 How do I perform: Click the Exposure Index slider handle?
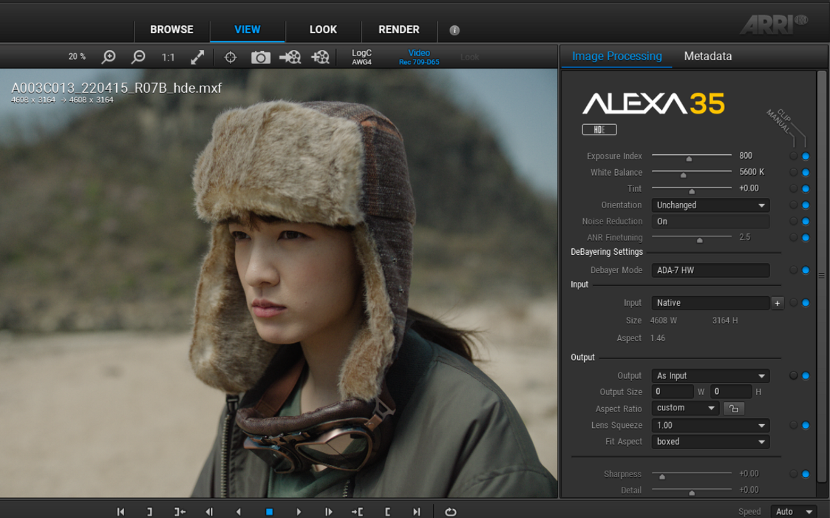tap(689, 158)
